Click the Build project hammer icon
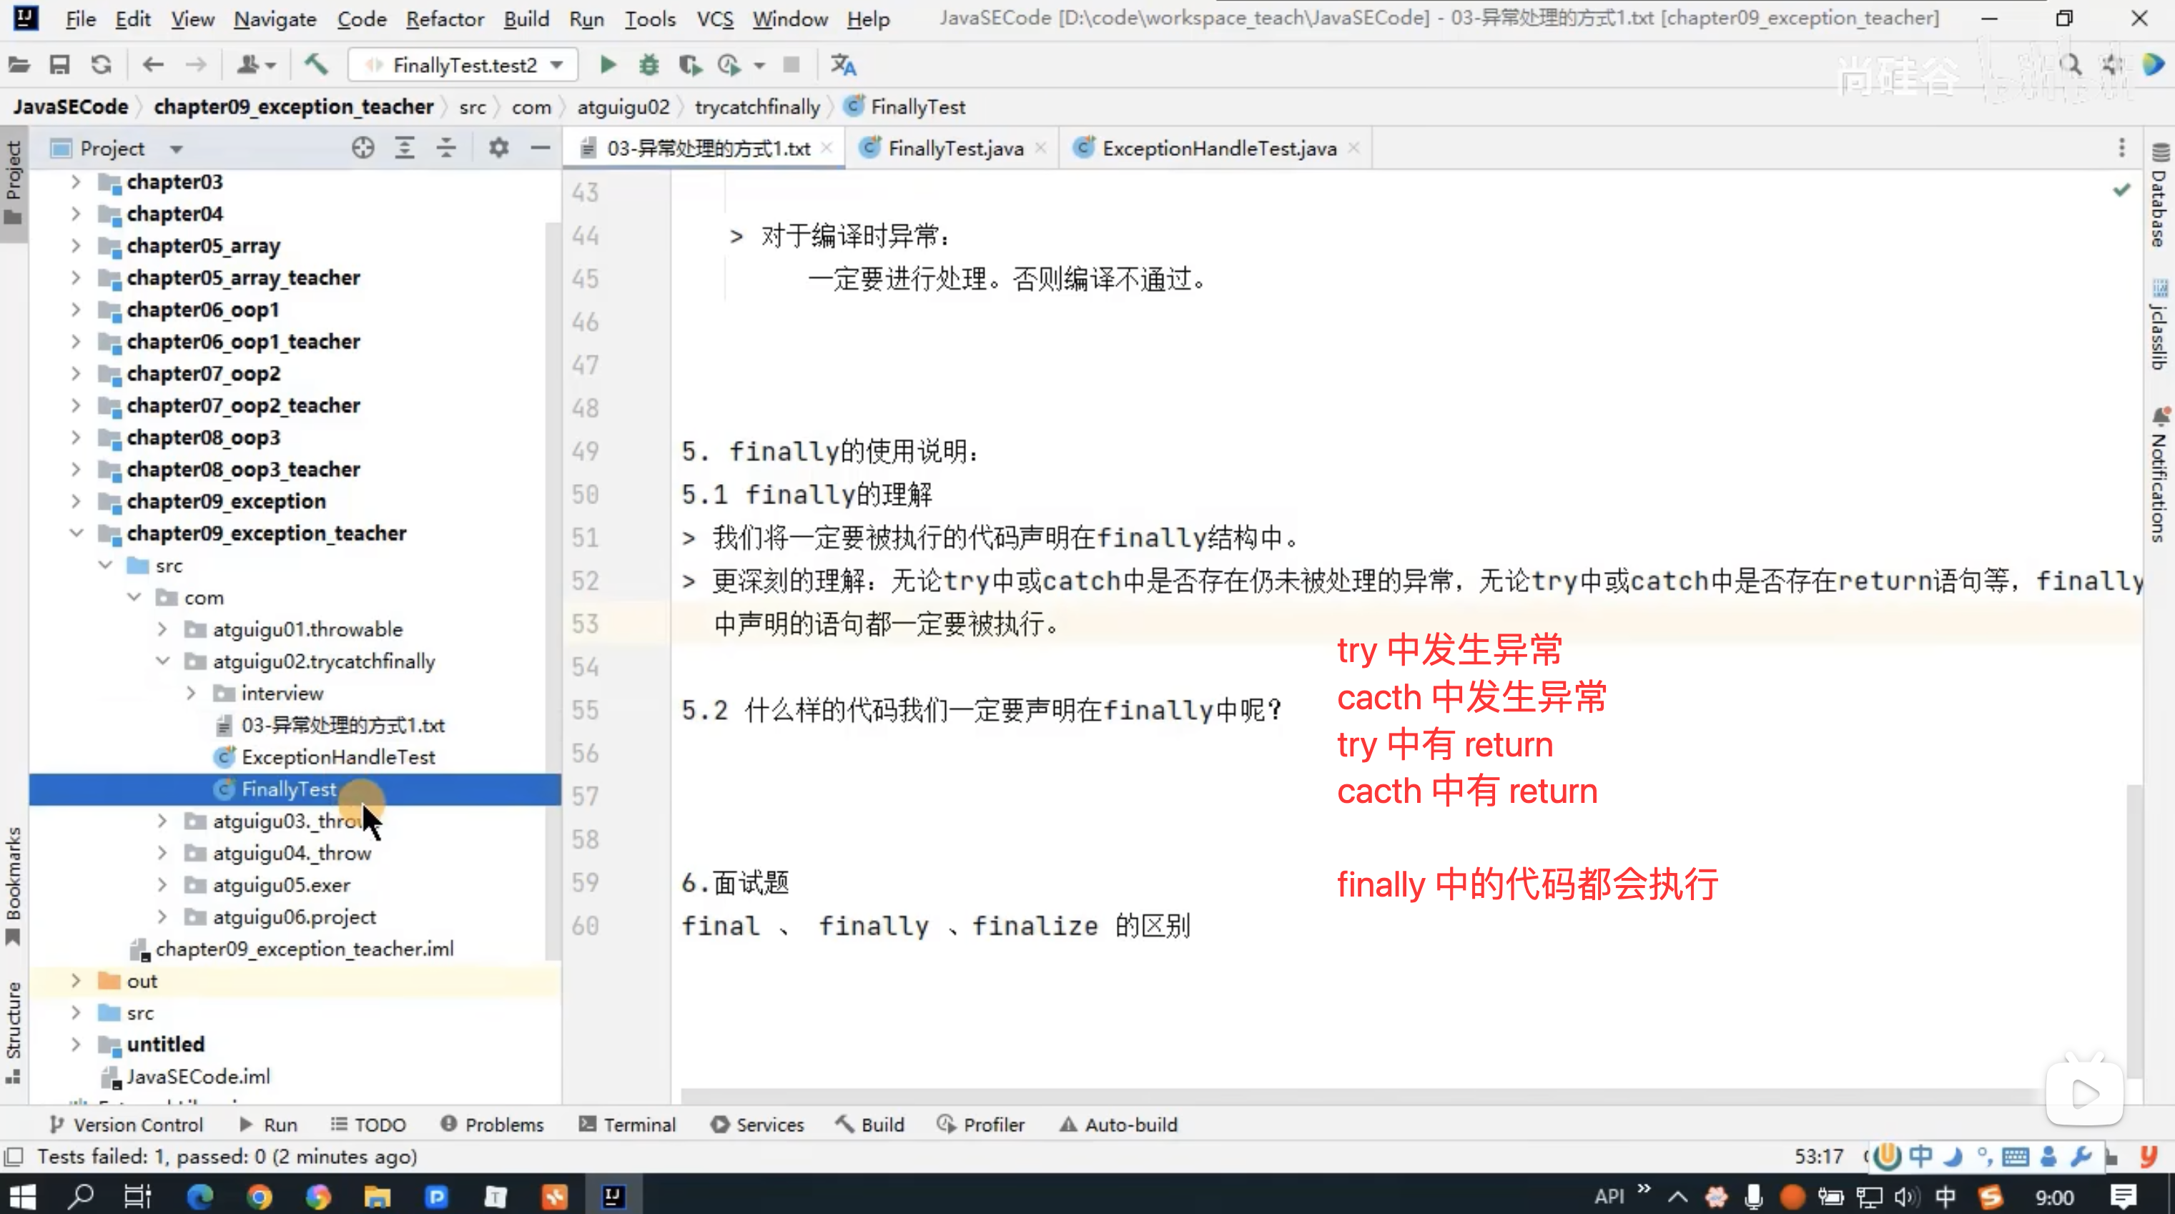Viewport: 2175px width, 1214px height. (x=316, y=65)
